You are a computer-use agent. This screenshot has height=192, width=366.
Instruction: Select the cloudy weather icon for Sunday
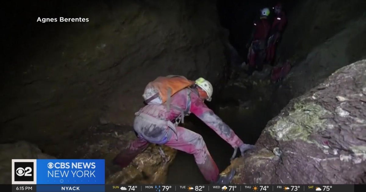coord(123,187)
